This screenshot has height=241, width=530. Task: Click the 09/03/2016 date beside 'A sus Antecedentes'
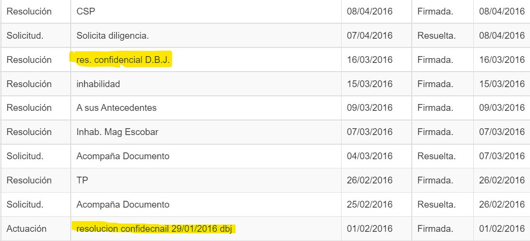(x=370, y=108)
